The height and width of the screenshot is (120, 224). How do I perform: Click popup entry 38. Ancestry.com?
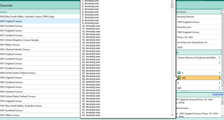[x=91, y=104]
